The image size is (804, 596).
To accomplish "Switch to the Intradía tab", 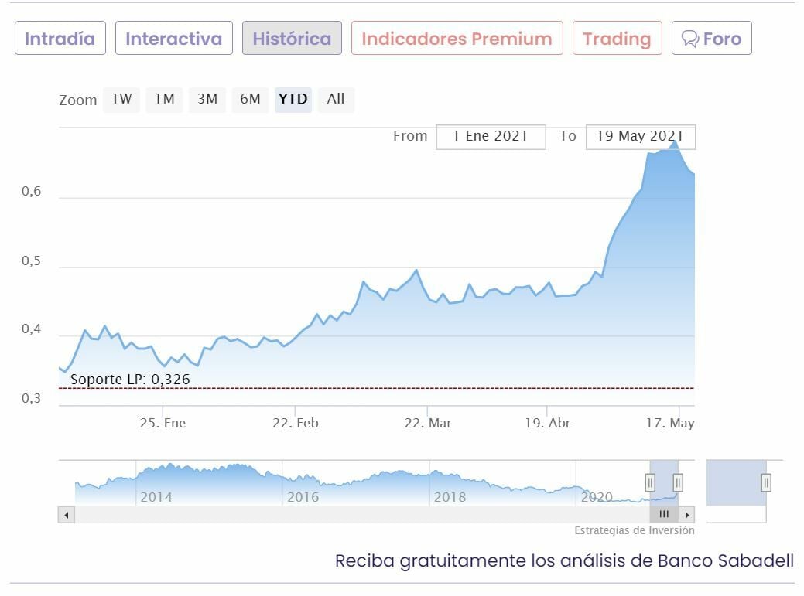I will click(x=60, y=39).
